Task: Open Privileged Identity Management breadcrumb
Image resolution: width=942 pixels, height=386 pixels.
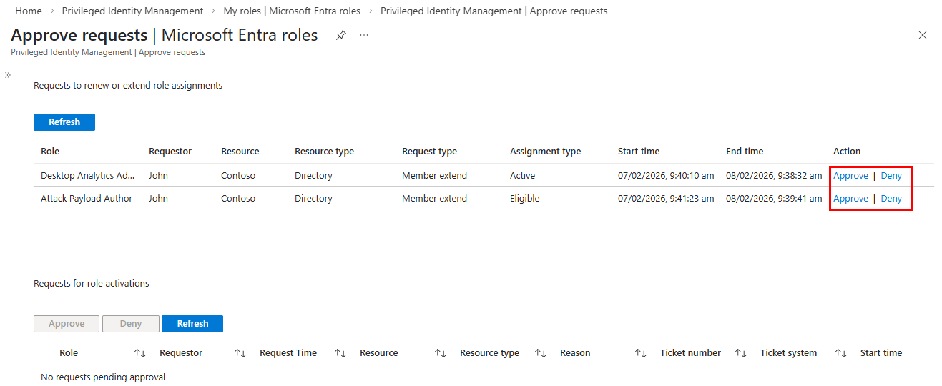Action: tap(132, 11)
